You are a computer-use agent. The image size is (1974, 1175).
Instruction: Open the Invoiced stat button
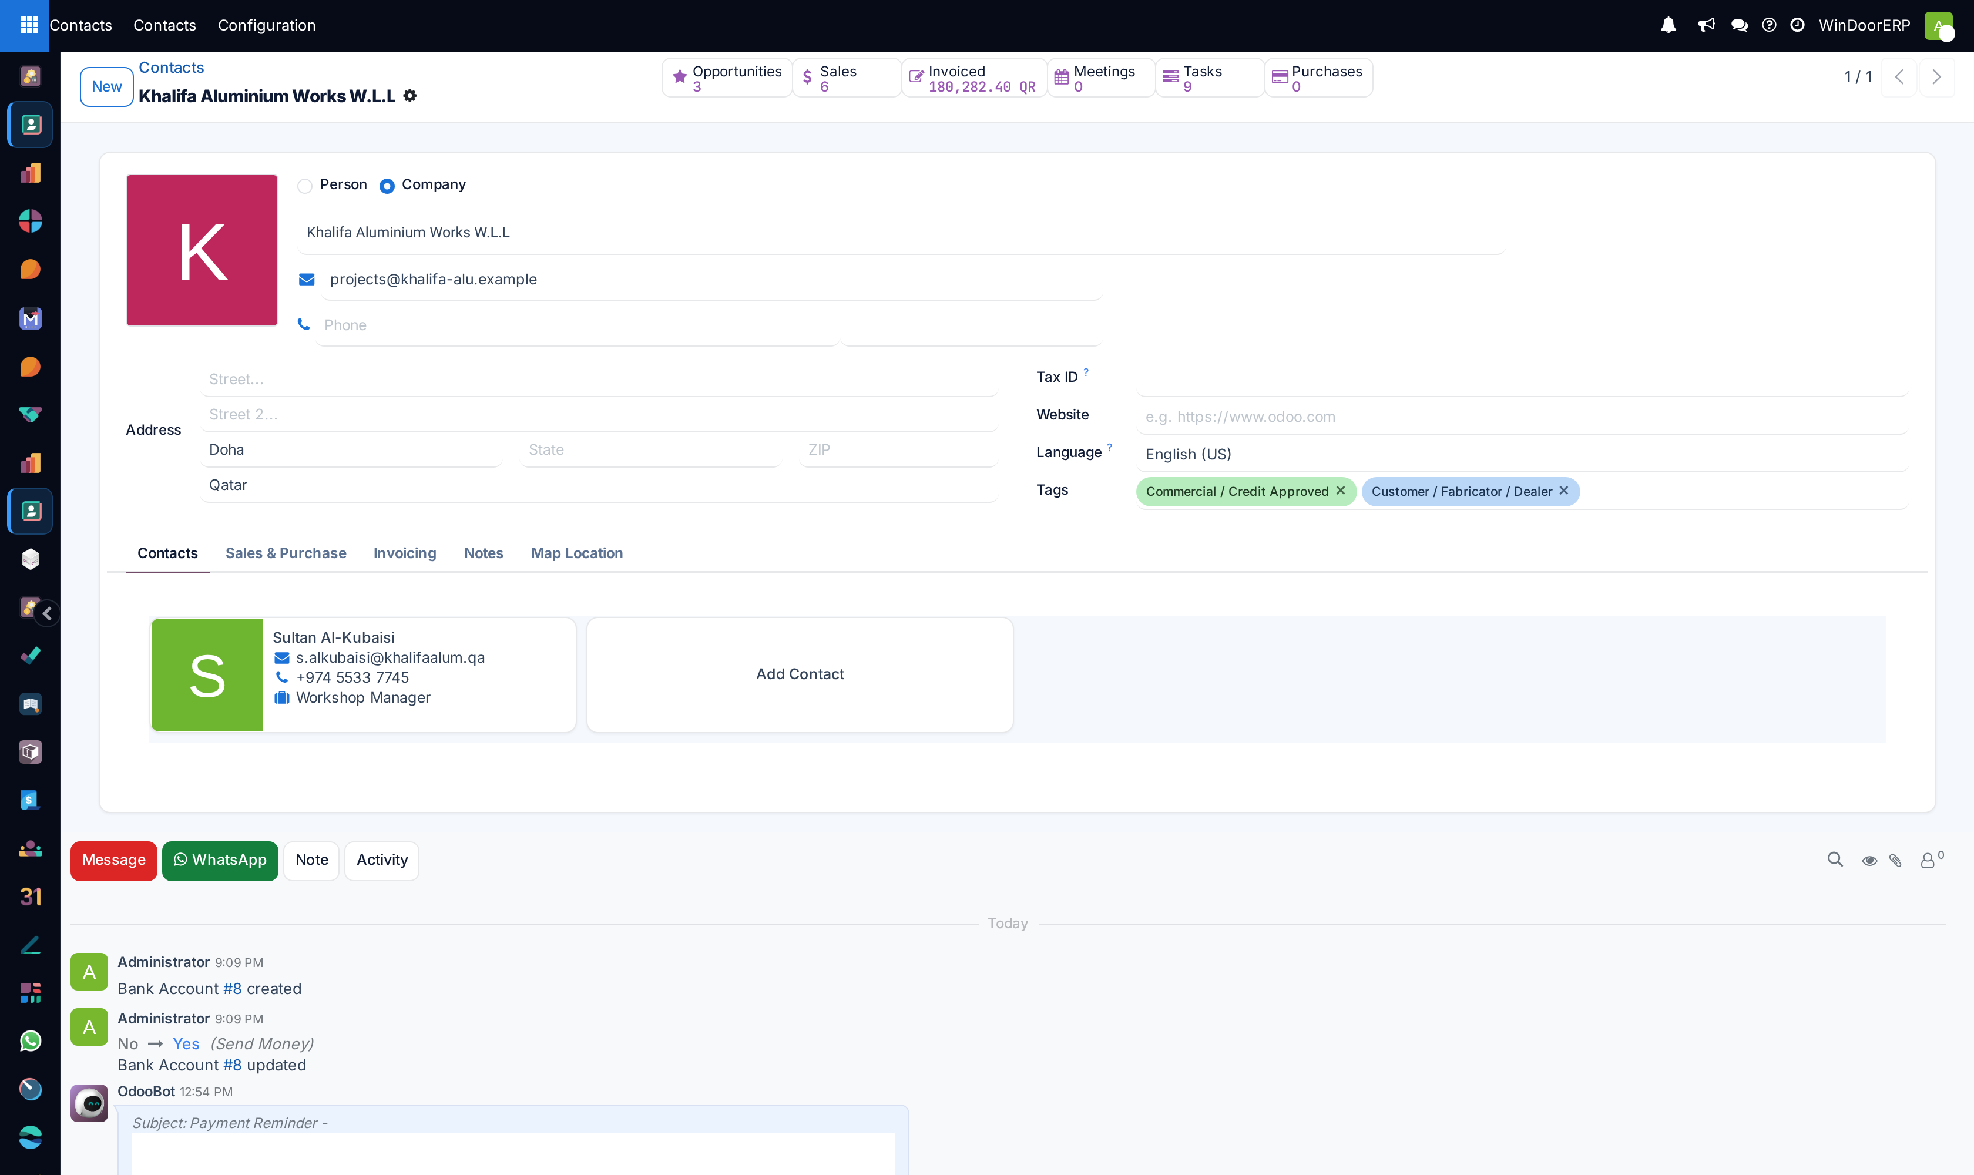[974, 78]
